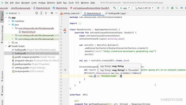Click MainActivity class breadcrumb
The width and height of the screenshot is (186, 105).
point(60,8)
